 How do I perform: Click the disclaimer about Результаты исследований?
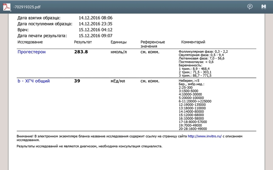tap(89, 146)
